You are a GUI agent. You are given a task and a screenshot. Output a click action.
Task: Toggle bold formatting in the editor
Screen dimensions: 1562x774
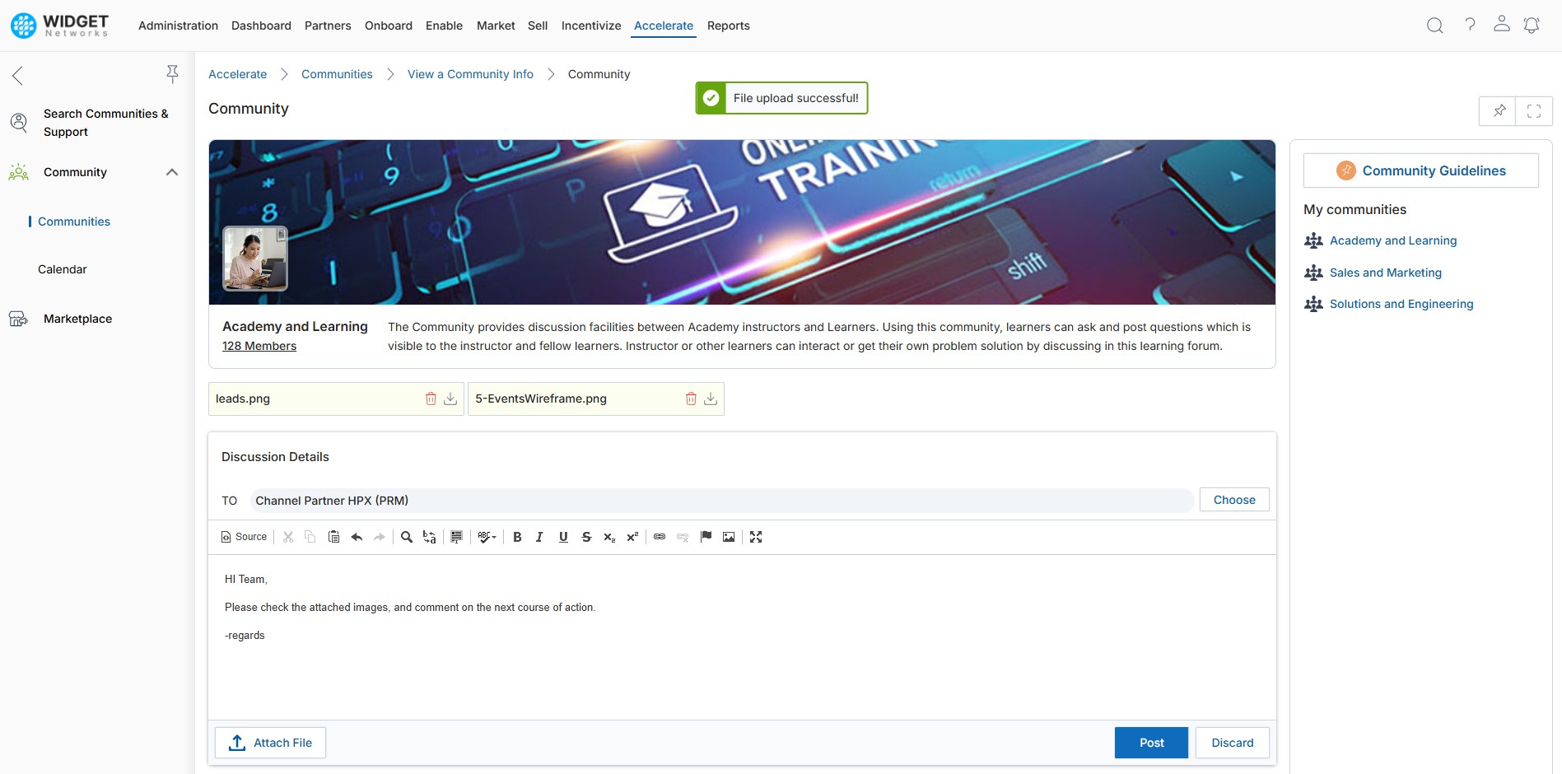517,537
